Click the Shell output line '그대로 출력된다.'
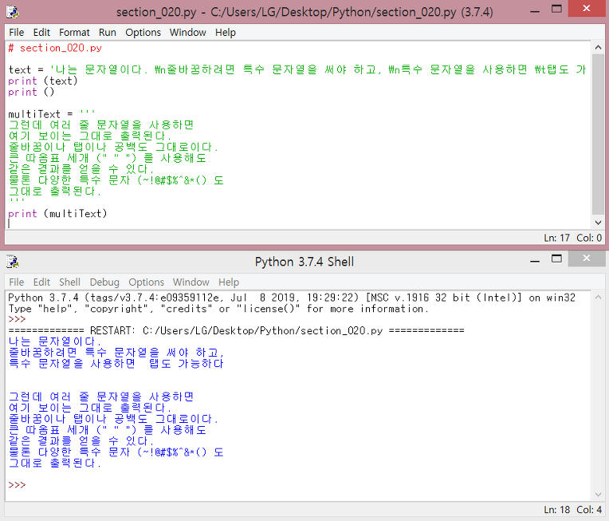Image resolution: width=609 pixels, height=521 pixels. tap(54, 463)
